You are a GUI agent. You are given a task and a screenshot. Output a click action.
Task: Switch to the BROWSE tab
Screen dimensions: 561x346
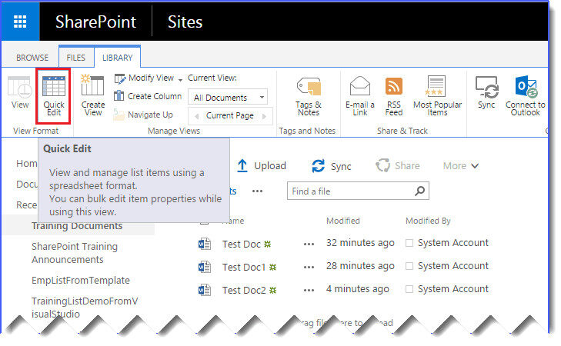click(x=32, y=58)
